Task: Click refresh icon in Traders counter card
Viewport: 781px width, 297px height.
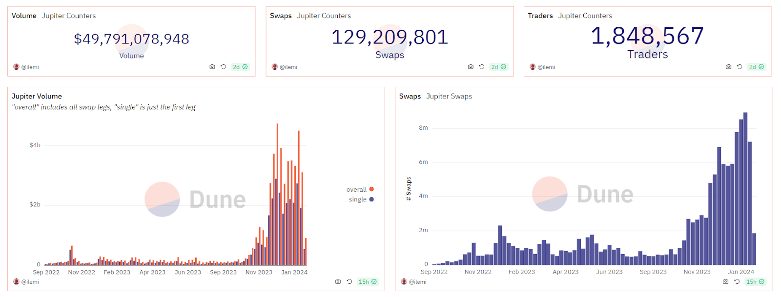Action: tap(740, 67)
